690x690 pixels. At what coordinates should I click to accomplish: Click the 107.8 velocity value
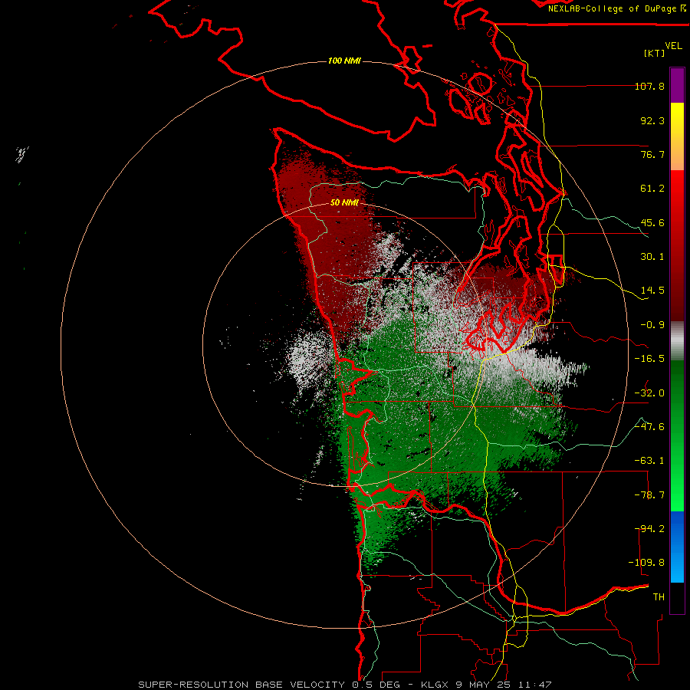[649, 86]
